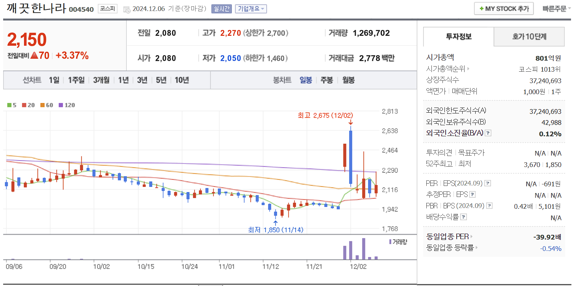Click the 추정PER | EPS help icon
Screen dimensions: 573x286
tap(472, 194)
